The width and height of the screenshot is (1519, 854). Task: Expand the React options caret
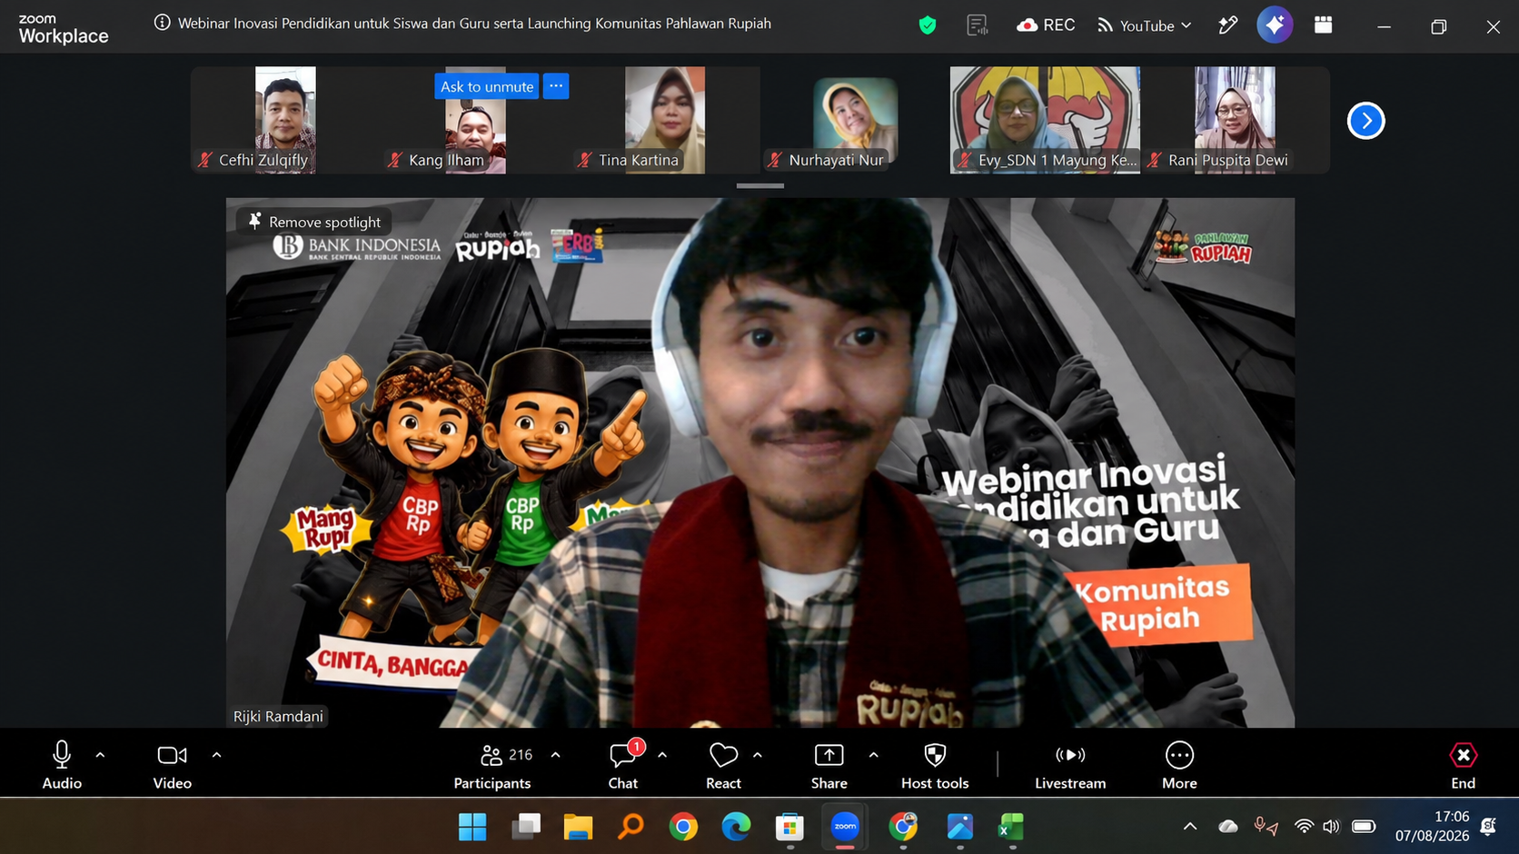pos(758,755)
